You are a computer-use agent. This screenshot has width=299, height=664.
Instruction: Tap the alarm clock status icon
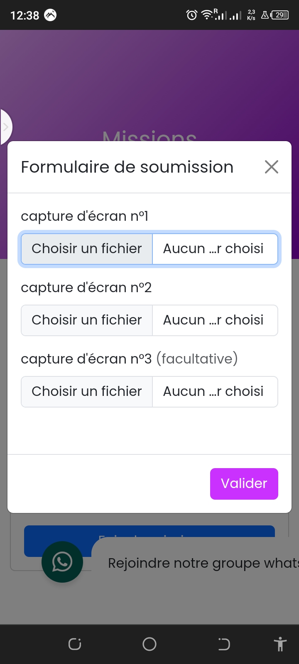point(192,15)
